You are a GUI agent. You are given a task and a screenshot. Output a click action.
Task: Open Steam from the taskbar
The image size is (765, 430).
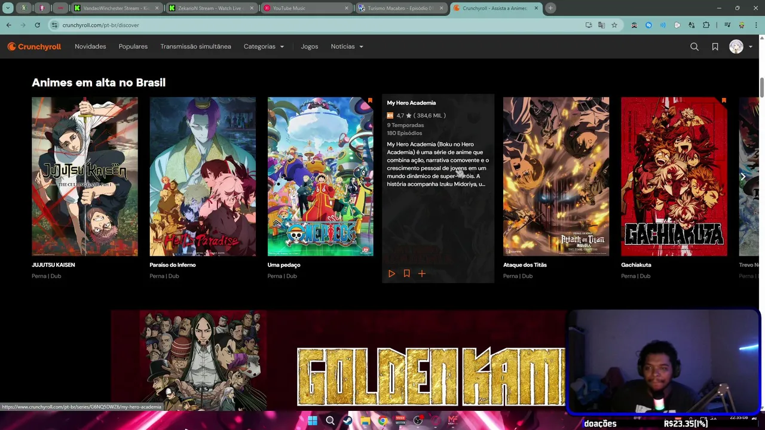tap(347, 421)
